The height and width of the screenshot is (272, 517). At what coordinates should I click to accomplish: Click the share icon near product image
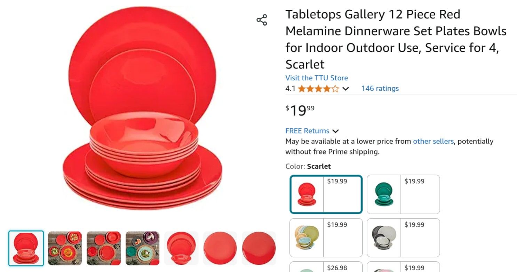coord(262,20)
